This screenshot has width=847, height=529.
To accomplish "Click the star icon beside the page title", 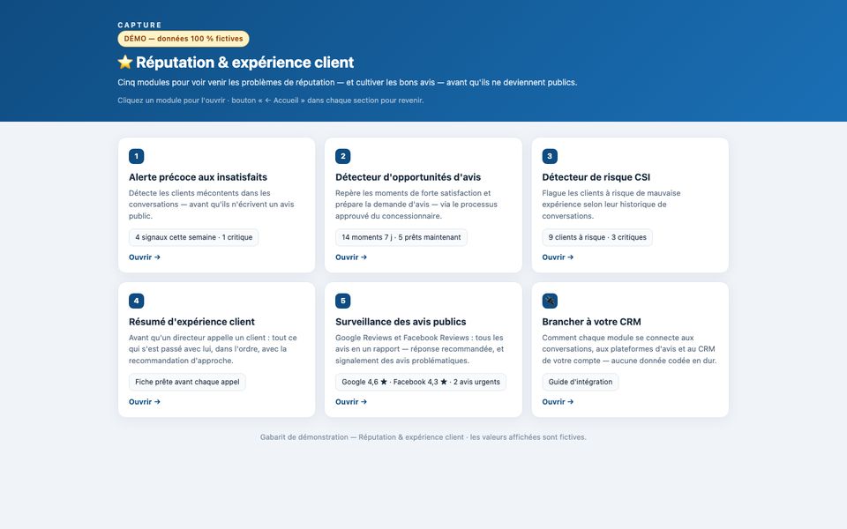I will point(124,62).
